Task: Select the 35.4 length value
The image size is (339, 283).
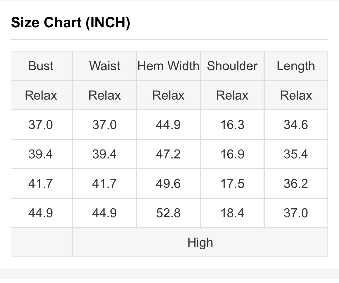Action: coord(296,154)
